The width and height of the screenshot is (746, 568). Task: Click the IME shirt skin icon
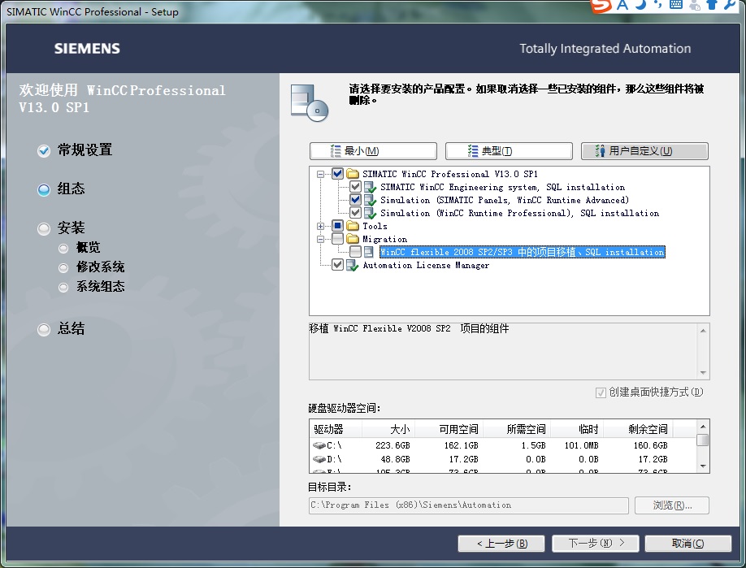click(x=712, y=5)
